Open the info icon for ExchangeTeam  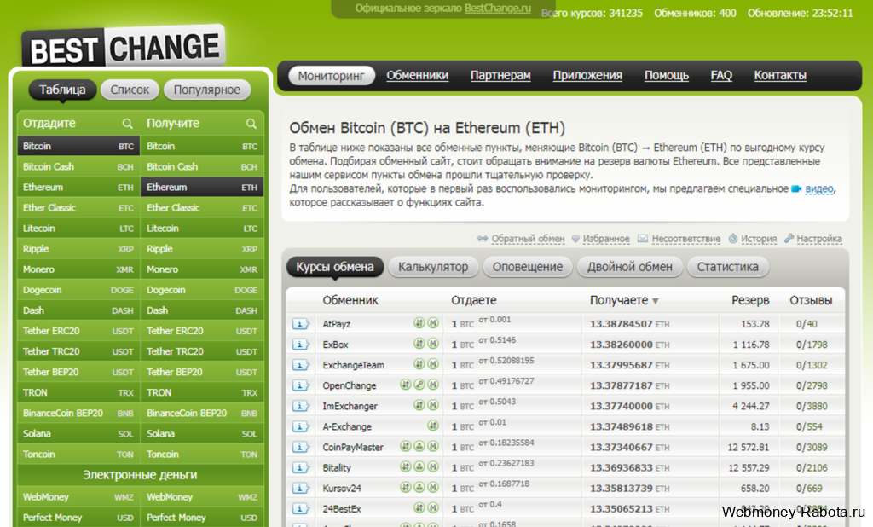click(x=300, y=365)
